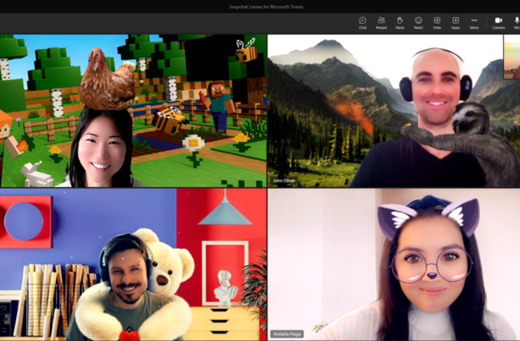Select Annette Paige's video tile
520x341 pixels.
394,265
